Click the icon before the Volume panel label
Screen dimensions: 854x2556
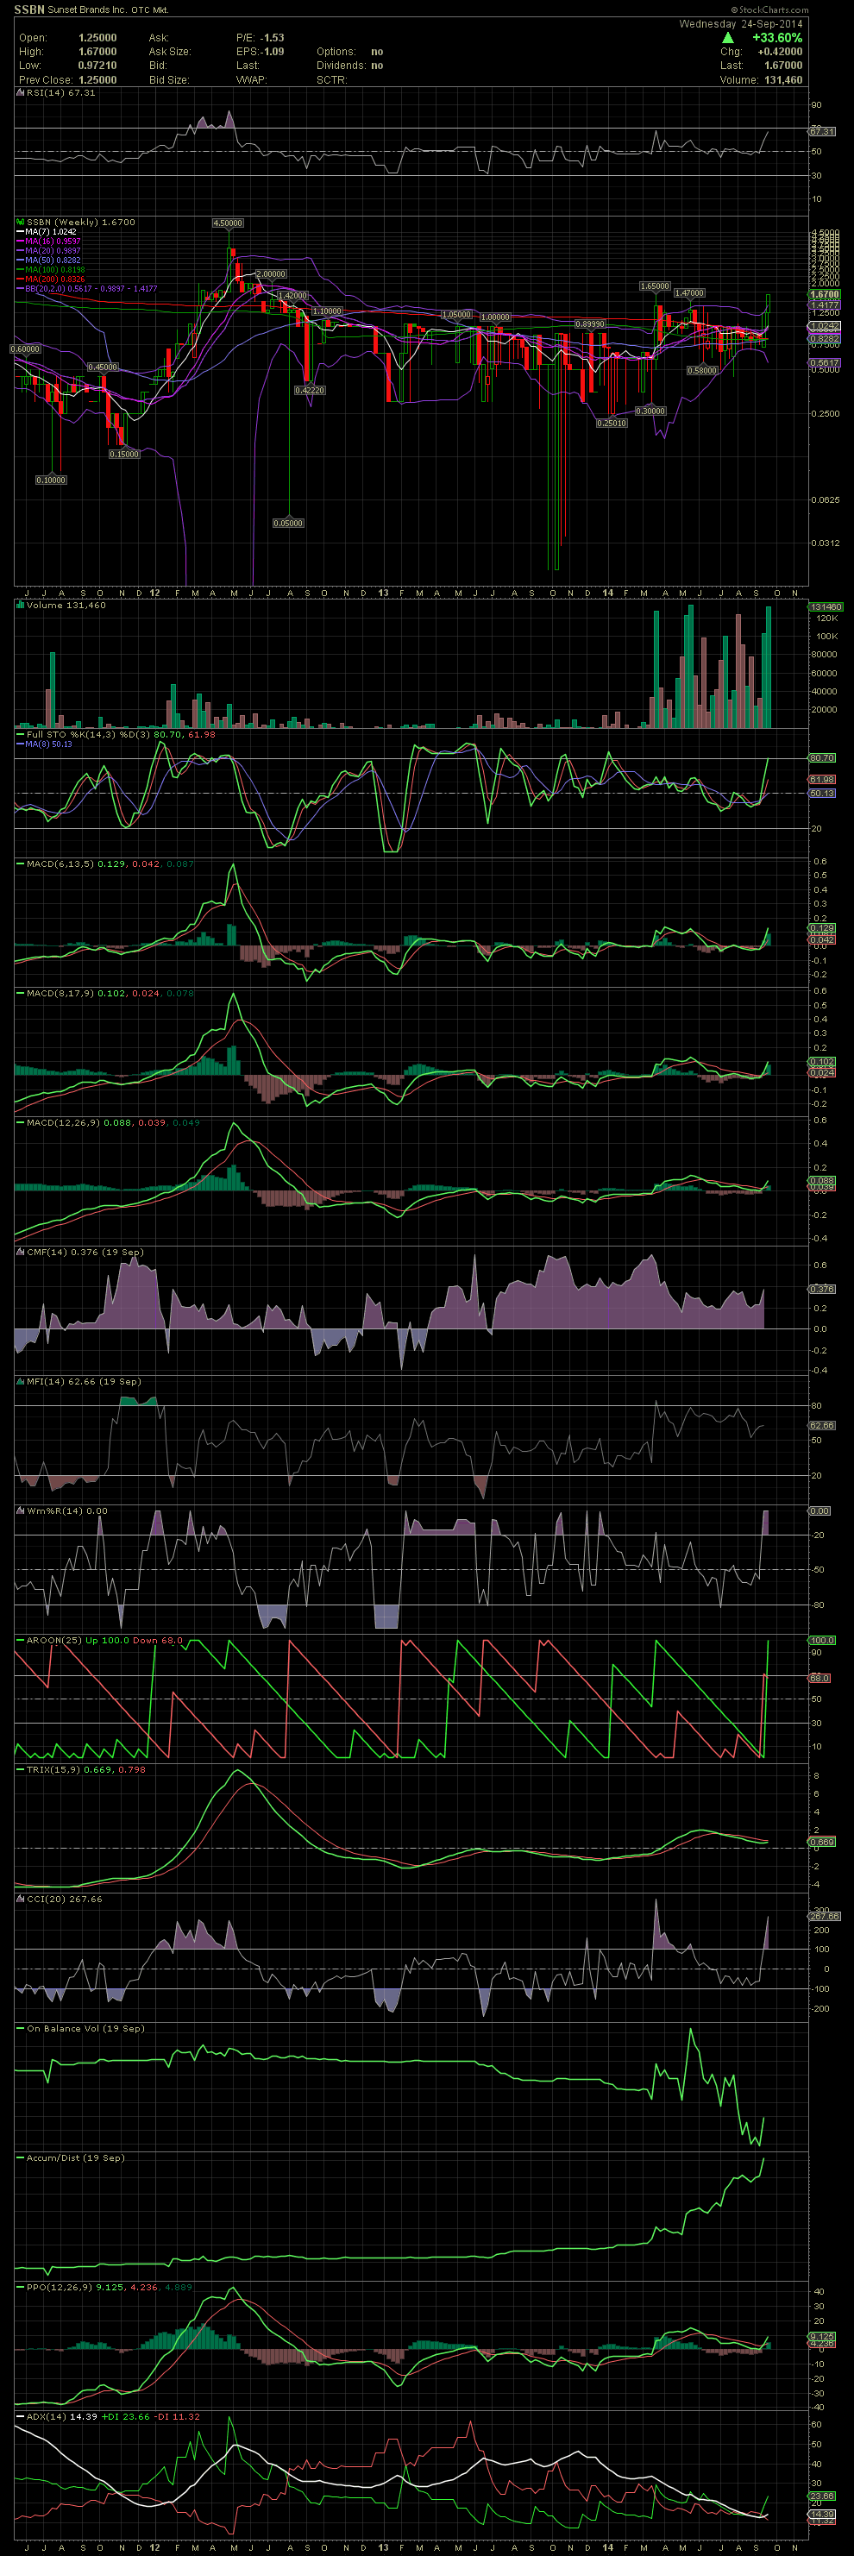click(x=20, y=604)
